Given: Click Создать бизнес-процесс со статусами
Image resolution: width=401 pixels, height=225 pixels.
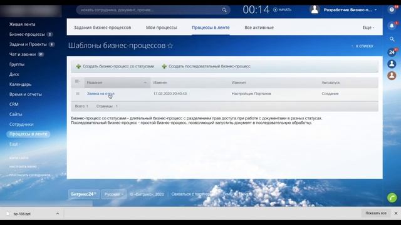Looking at the screenshot, I should pyautogui.click(x=115, y=66).
